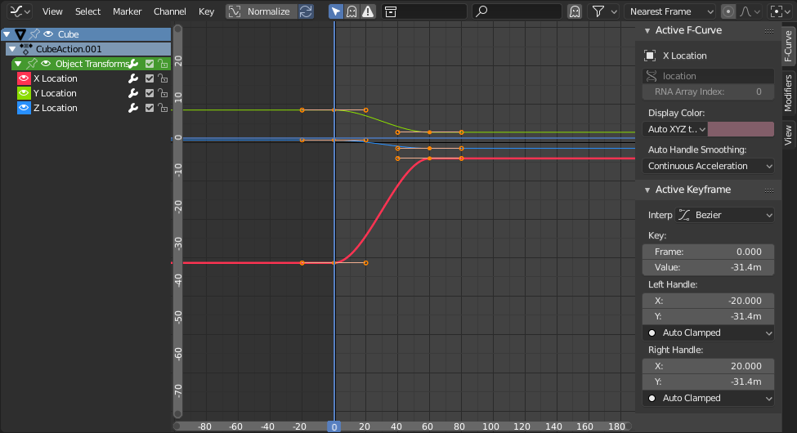797x433 pixels.
Task: Toggle the filter funnel icon
Action: pos(598,11)
